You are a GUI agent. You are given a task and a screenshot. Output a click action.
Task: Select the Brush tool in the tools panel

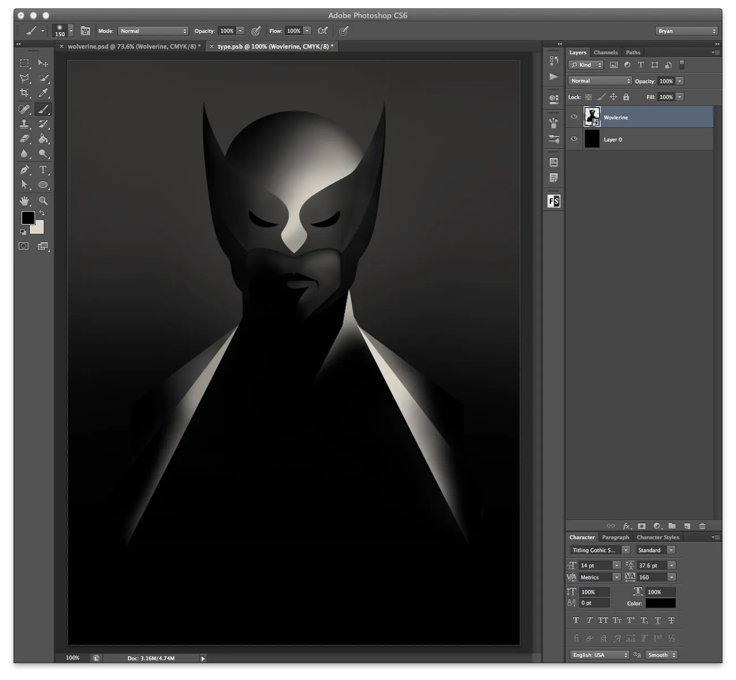point(43,109)
